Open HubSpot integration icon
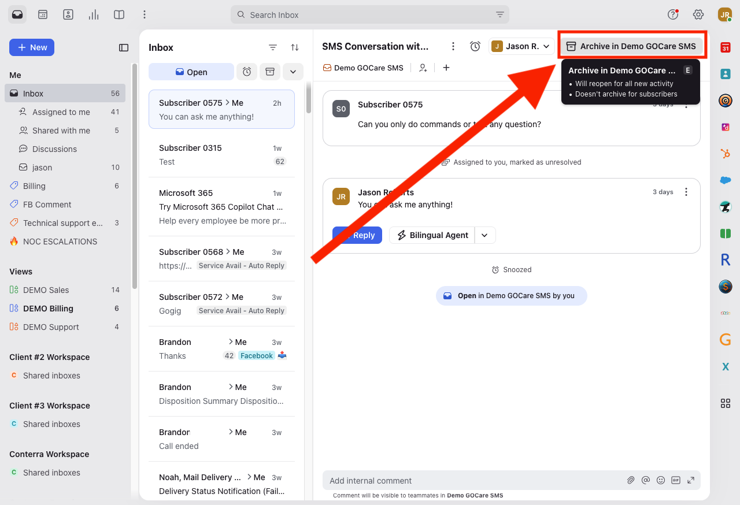The width and height of the screenshot is (740, 505). tap(725, 154)
